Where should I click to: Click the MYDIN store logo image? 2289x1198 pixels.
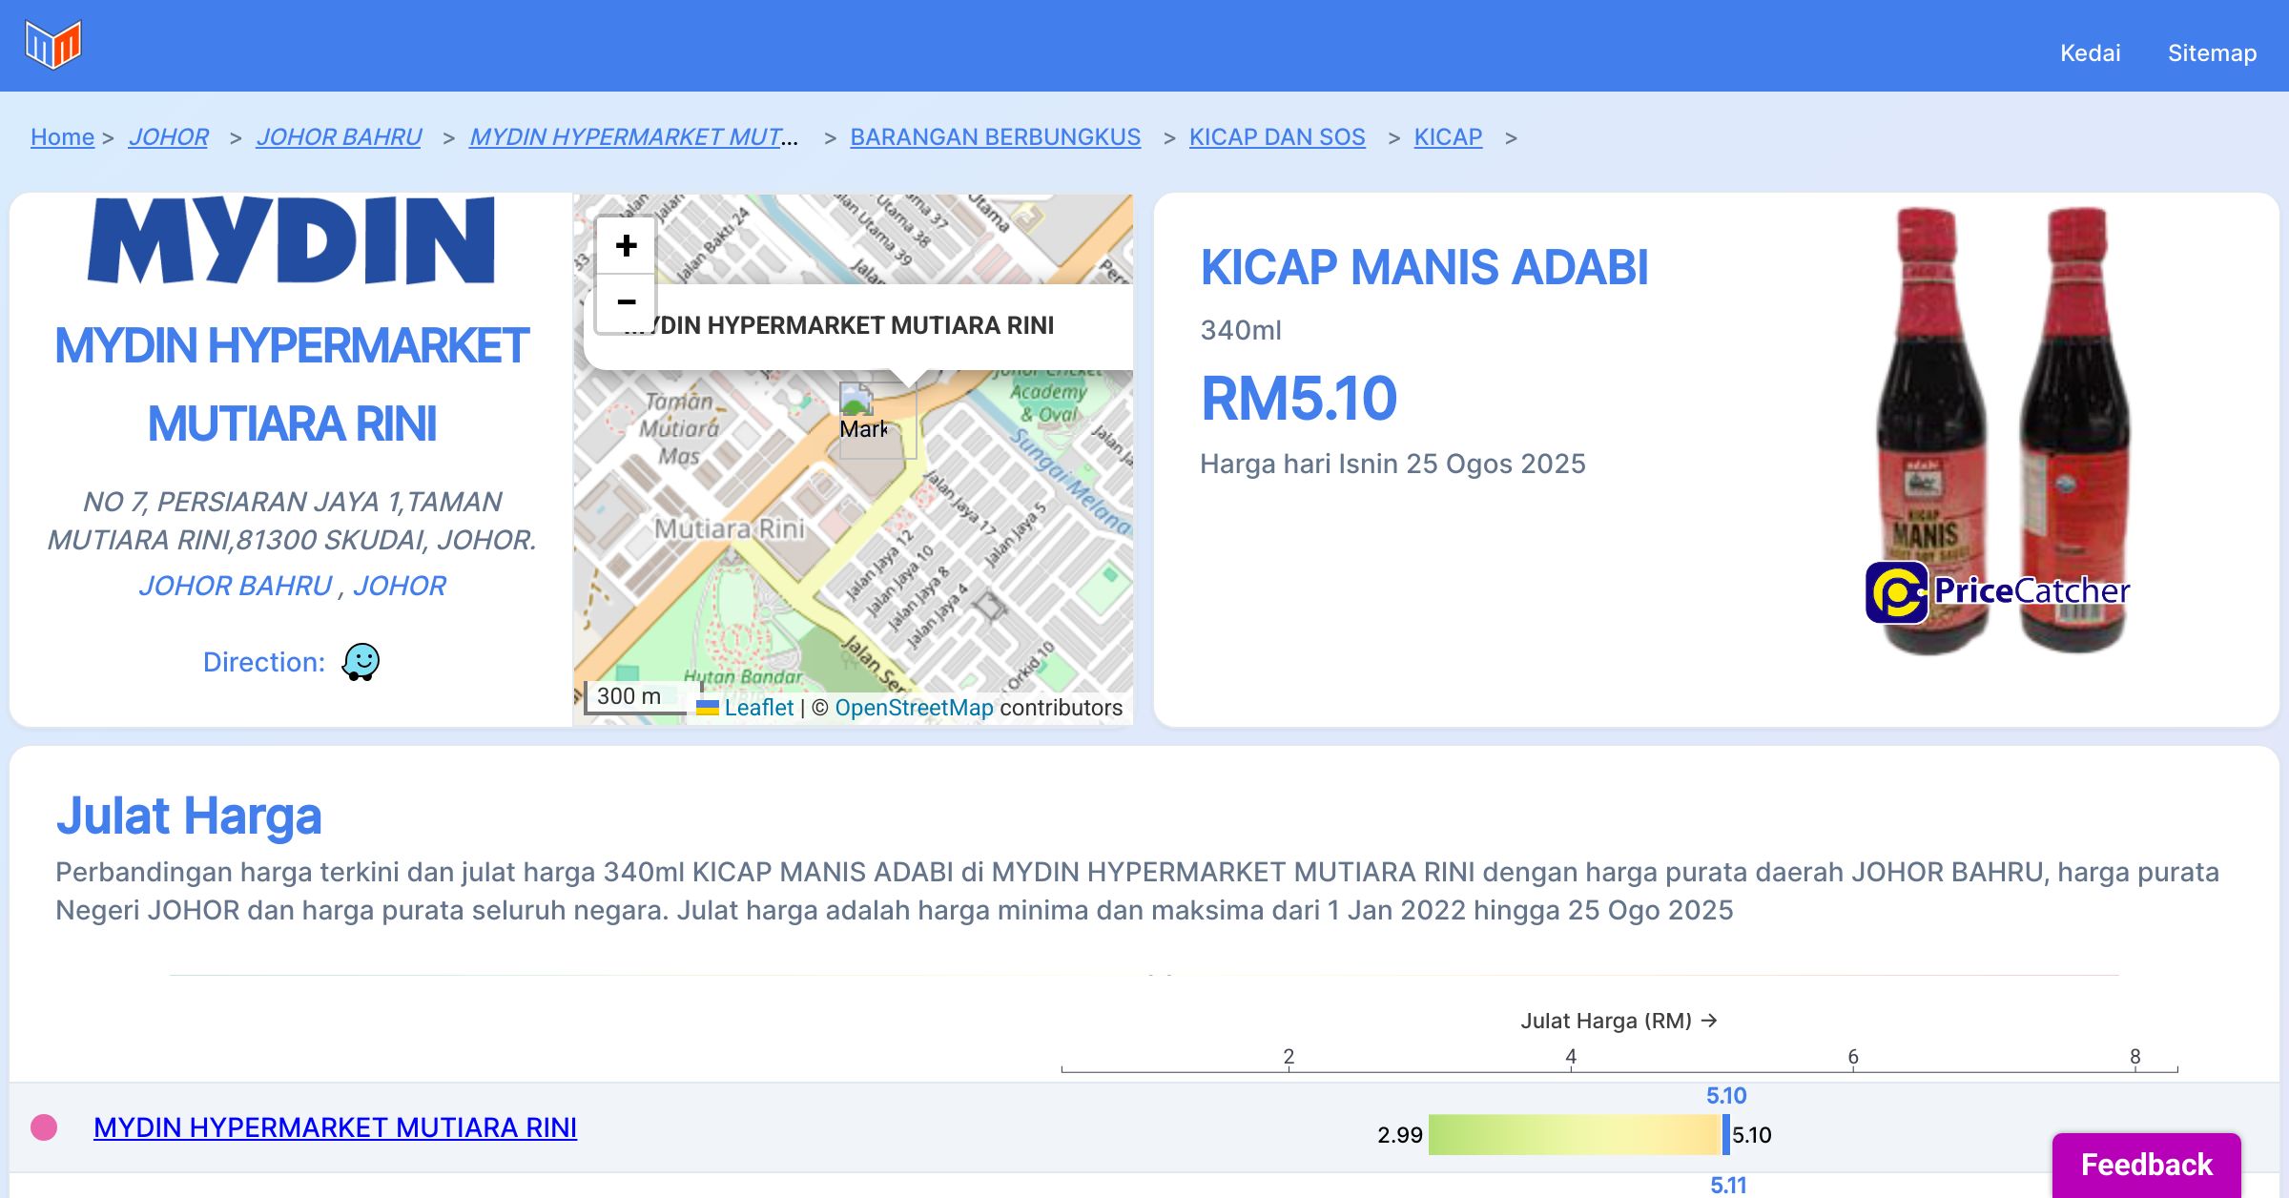291,240
